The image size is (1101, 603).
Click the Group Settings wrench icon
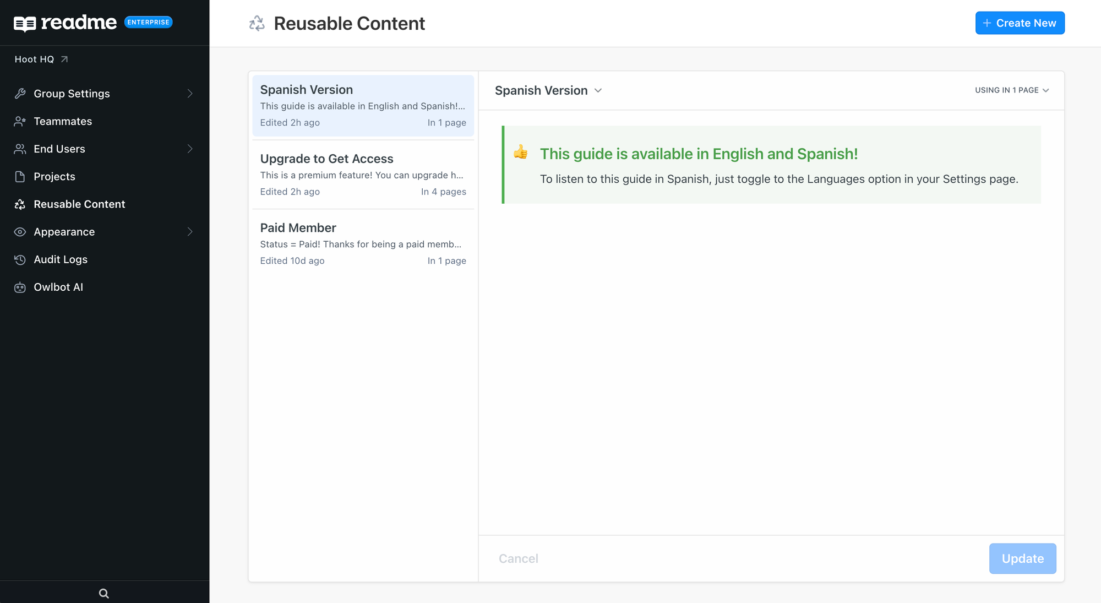coord(20,94)
